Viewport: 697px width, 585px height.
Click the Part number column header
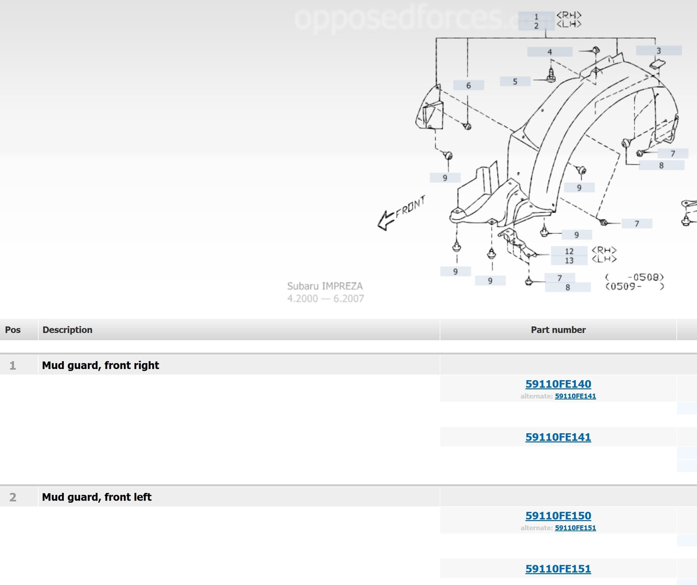coord(558,330)
